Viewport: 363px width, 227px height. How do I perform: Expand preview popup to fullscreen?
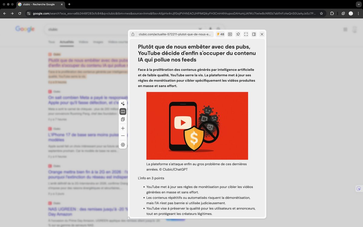[x=246, y=34]
